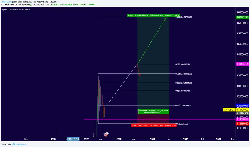Click the TradingView cloud logo icon
This screenshot has width=250, height=147.
(x=14, y=144)
